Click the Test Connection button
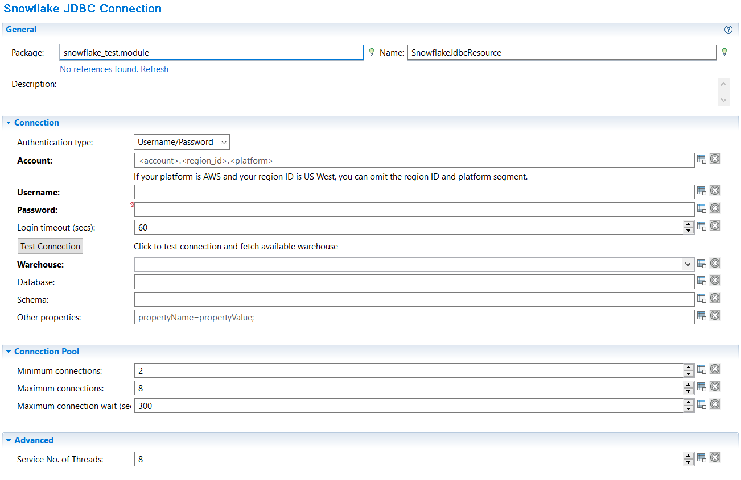Image resolution: width=741 pixels, height=480 pixels. pos(51,246)
